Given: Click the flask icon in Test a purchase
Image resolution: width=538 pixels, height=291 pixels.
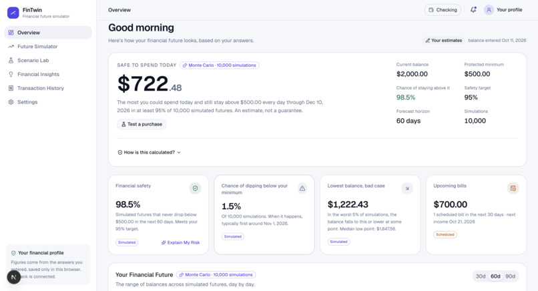Looking at the screenshot, I should 123,124.
